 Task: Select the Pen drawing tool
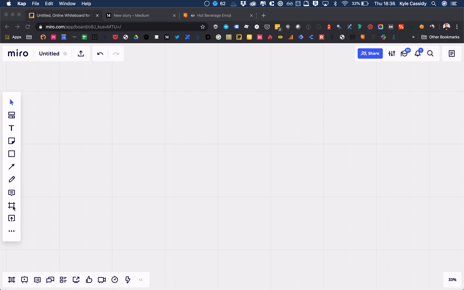click(x=12, y=179)
